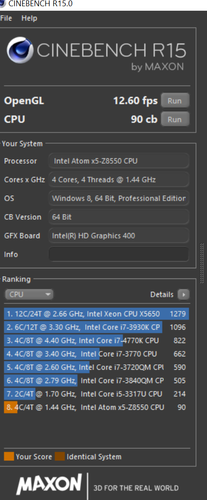Open the Help menu
Viewport: 207px width, 500px height.
click(x=29, y=18)
